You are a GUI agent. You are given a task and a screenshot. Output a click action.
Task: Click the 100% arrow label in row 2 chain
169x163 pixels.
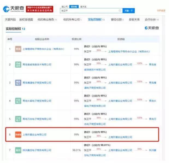click(140, 63)
